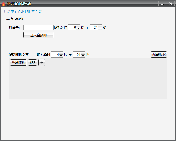Screen dimensions: 176x141
Task: Increase 发送随机文字 maximum delay of 21
Action: click(83, 53)
